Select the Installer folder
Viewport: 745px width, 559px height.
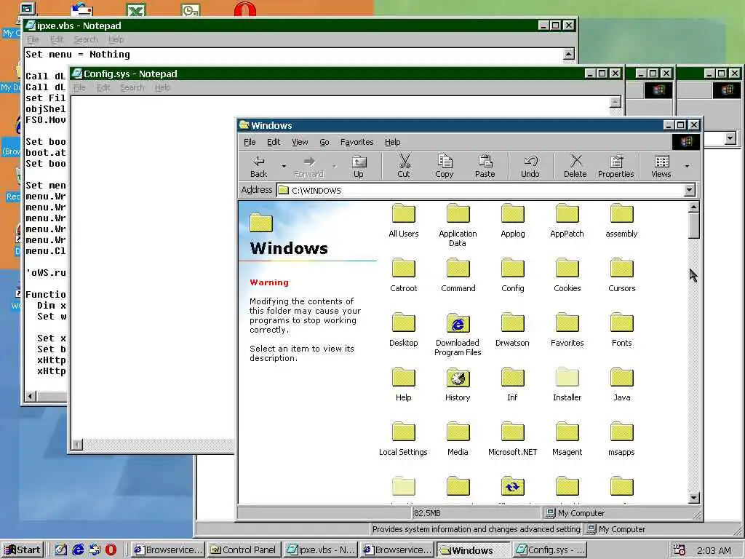pyautogui.click(x=567, y=385)
